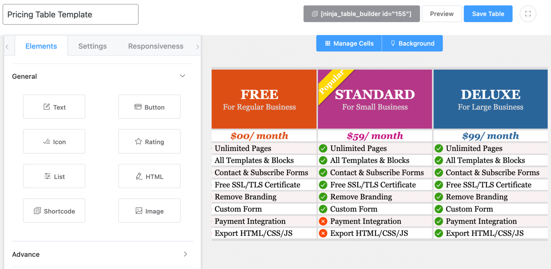Click the fullscreen expand icon
551x269 pixels.
[528, 14]
